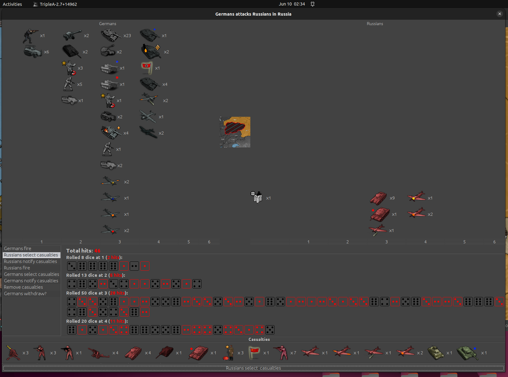Viewport: 508px width, 377px height.
Task: Click the German twin-engine bomber x1 icon
Action: [148, 117]
